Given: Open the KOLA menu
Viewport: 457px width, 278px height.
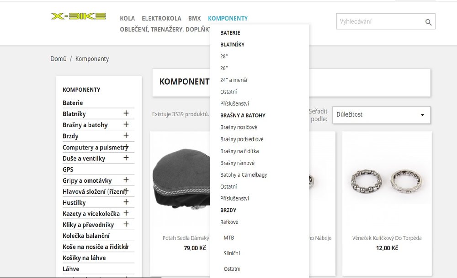Looking at the screenshot, I should point(128,18).
